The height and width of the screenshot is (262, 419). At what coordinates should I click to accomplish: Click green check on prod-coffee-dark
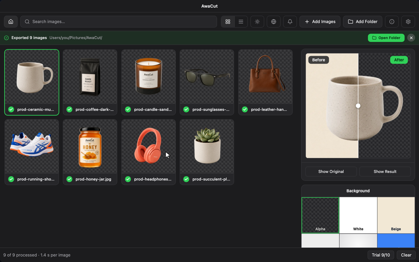click(x=69, y=109)
